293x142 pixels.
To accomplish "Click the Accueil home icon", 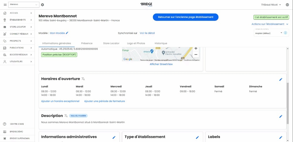I will tap(5, 13).
